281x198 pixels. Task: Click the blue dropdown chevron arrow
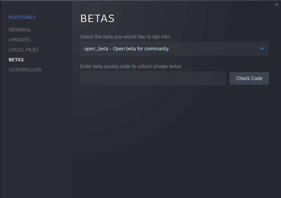(x=262, y=49)
